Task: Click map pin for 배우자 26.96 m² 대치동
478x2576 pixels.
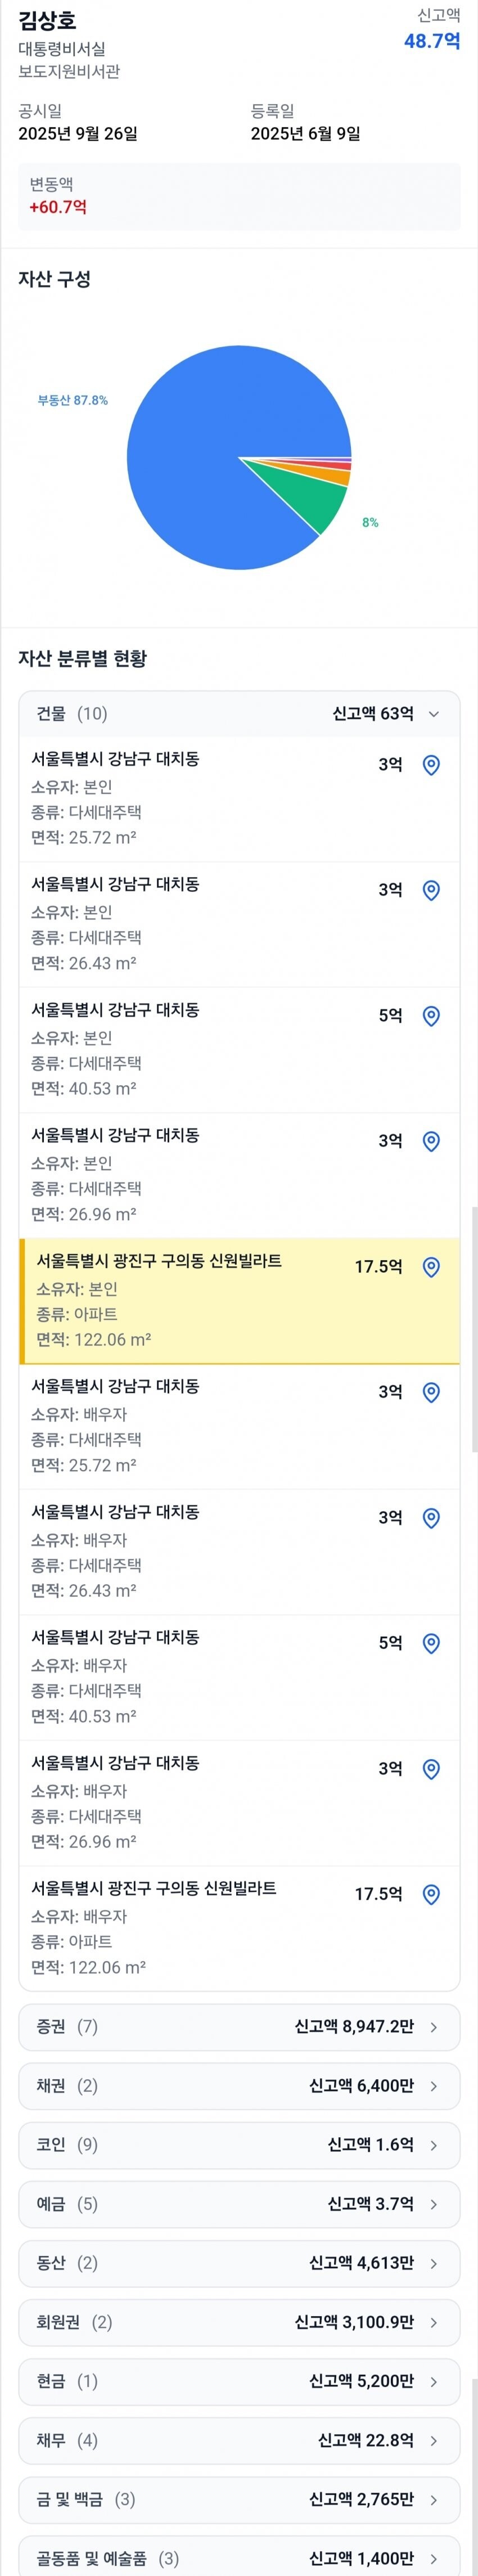Action: point(431,1769)
